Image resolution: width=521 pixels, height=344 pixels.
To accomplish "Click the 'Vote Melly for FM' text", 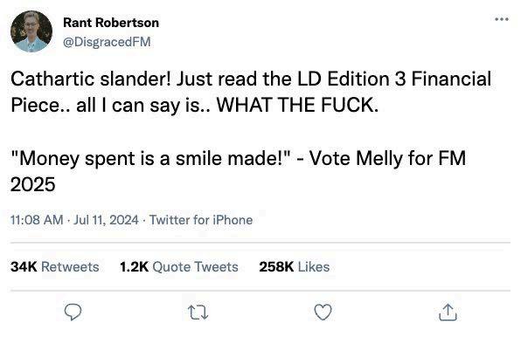I will 388,158.
